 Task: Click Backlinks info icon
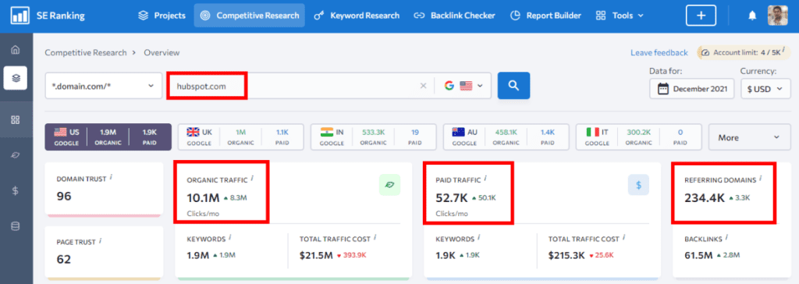[x=726, y=237]
